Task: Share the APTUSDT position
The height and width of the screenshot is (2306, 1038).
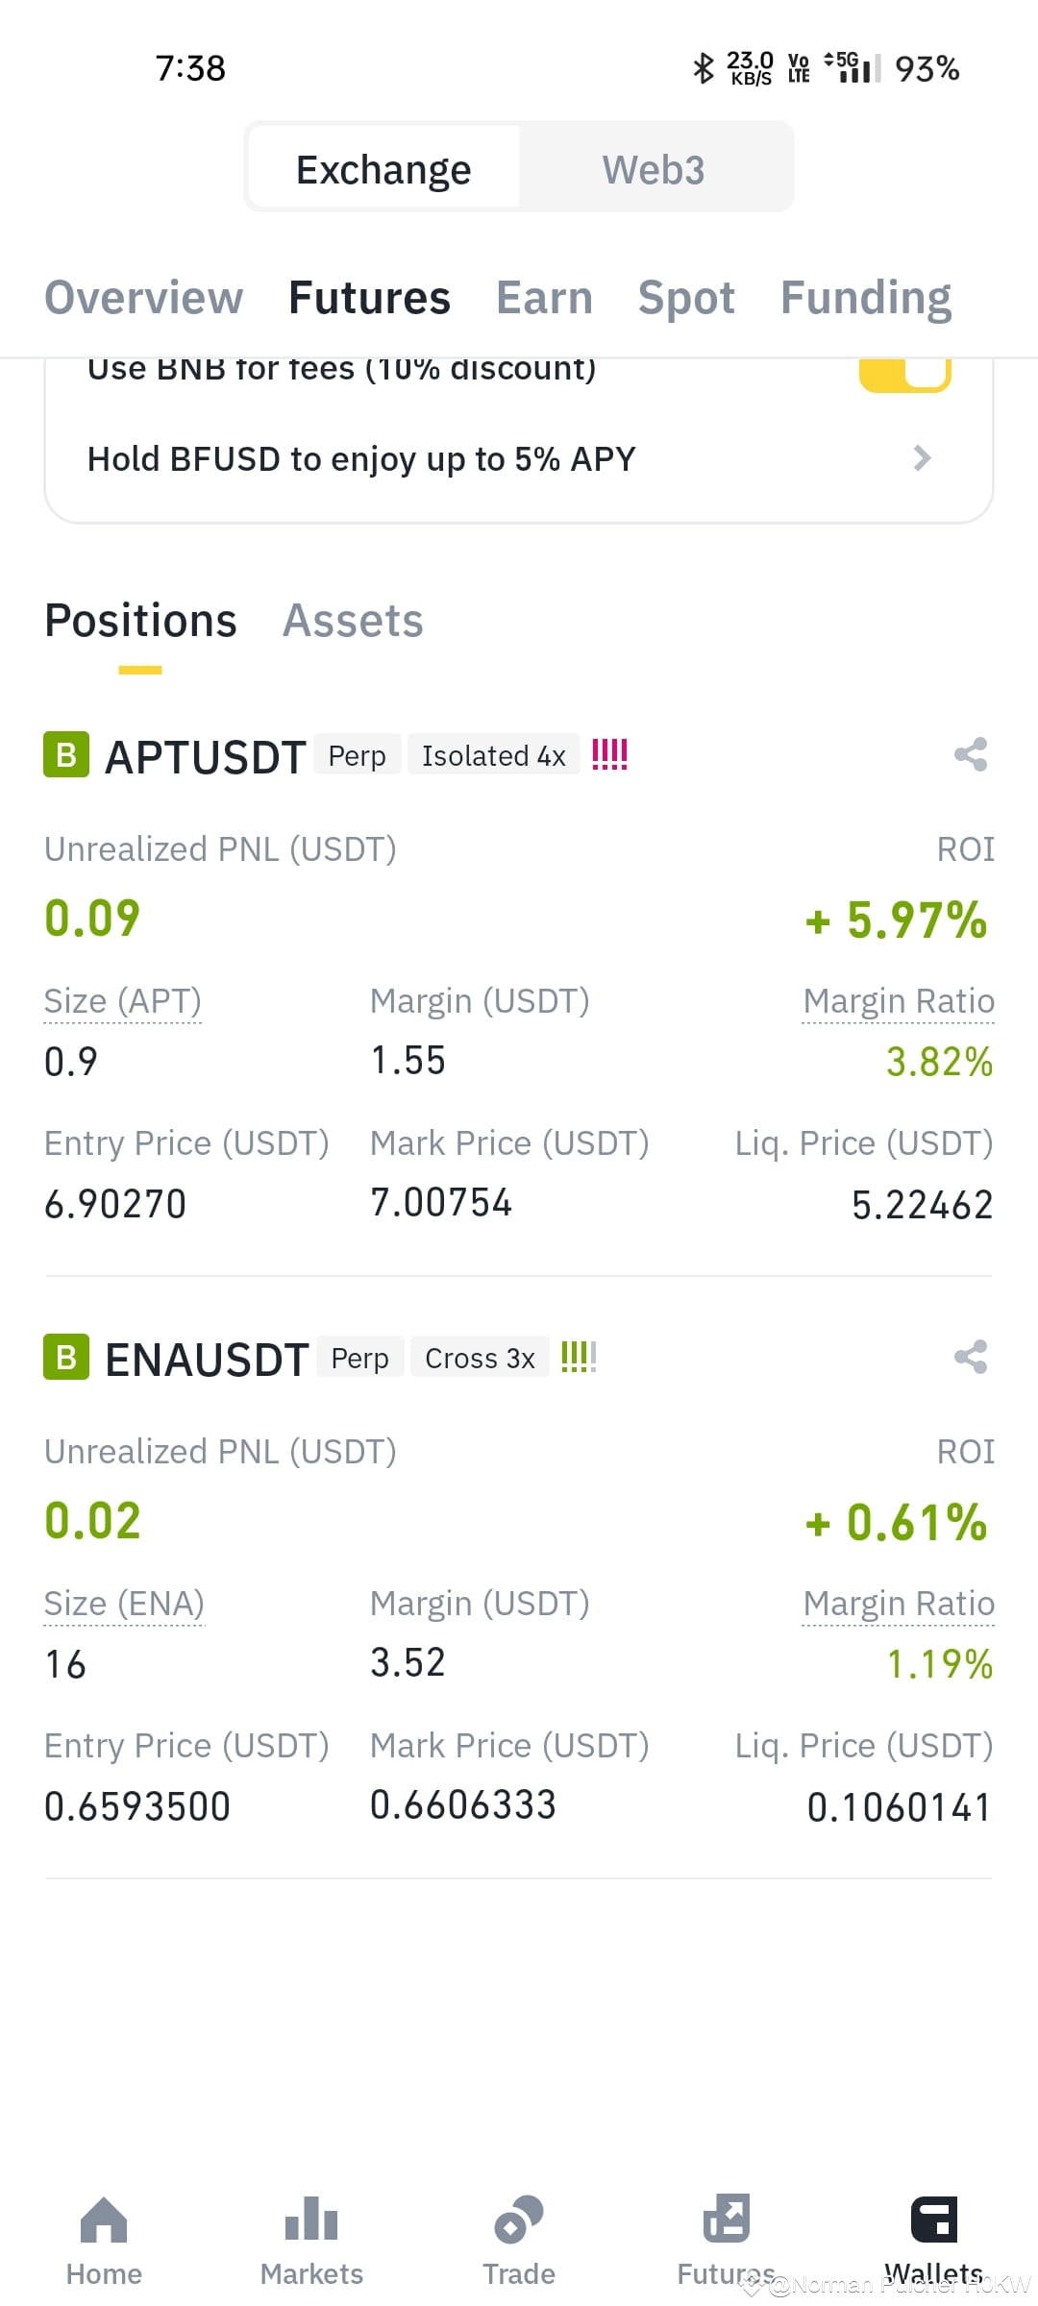Action: pyautogui.click(x=971, y=754)
